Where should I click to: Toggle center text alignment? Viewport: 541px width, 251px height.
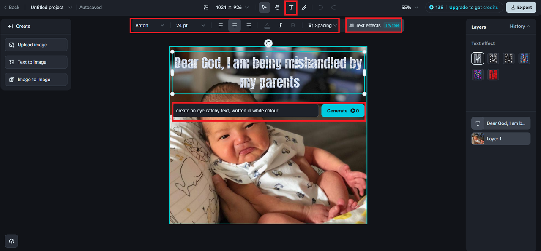click(235, 25)
